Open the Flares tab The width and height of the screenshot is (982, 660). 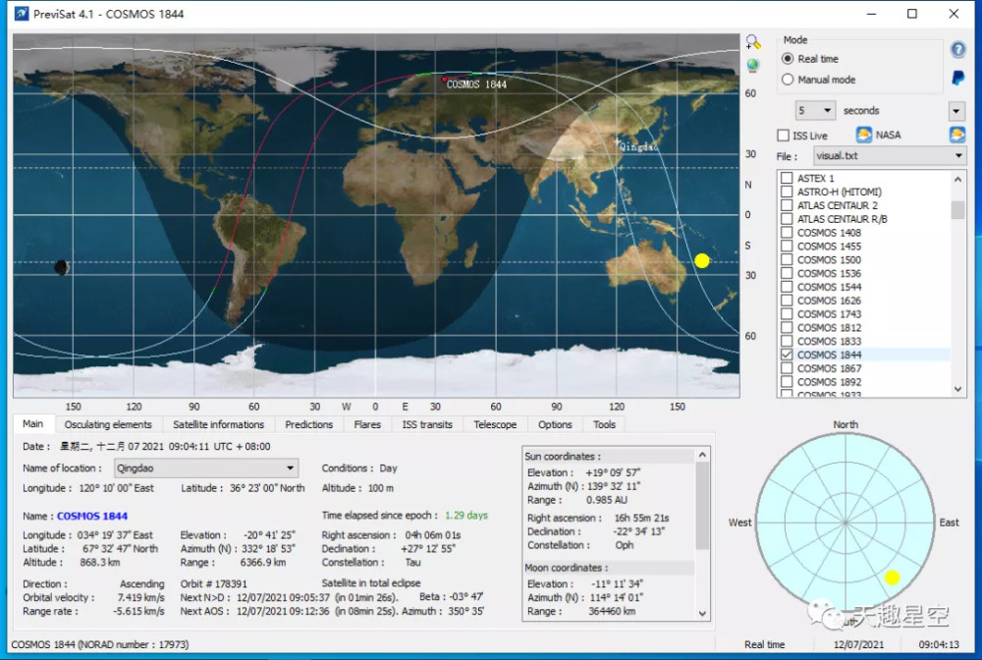[367, 424]
